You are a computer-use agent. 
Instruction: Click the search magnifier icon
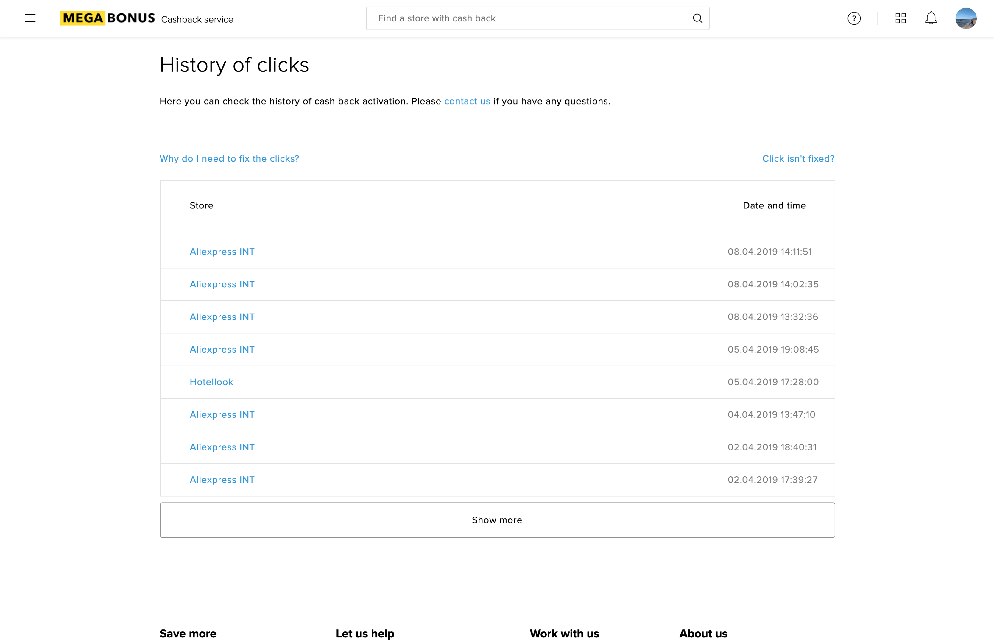[x=697, y=18]
